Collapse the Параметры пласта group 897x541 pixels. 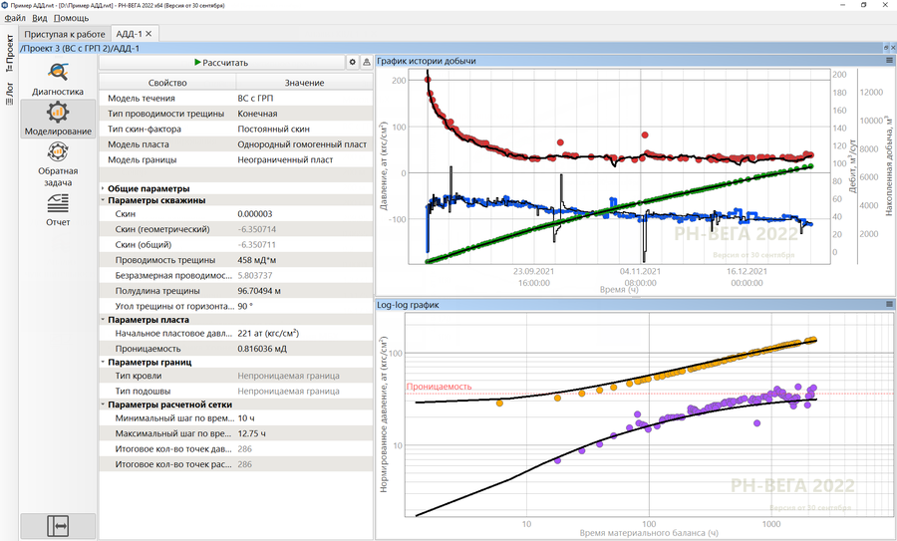coord(104,320)
